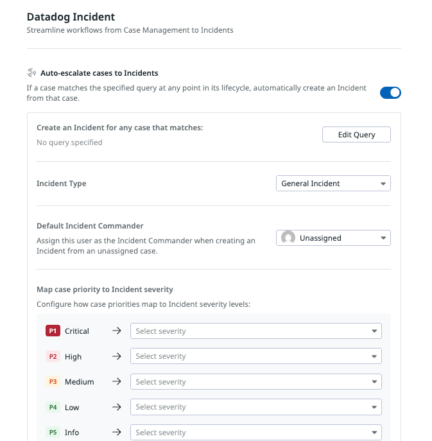Viewport: 432px width, 441px height.
Task: Click the green P4 priority badge
Action: (53, 407)
